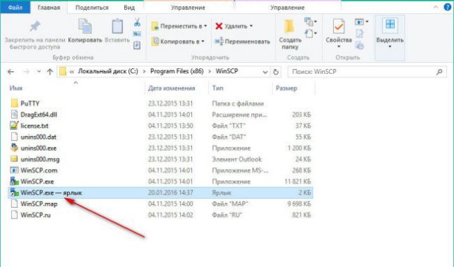Image resolution: width=454 pixels, height=267 pixels.
Task: Click the Ярлык type cell
Action: 222,193
